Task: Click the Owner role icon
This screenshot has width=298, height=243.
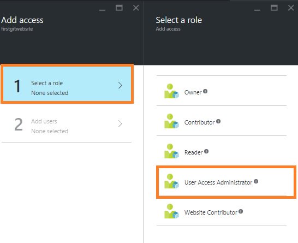Action: (x=171, y=91)
